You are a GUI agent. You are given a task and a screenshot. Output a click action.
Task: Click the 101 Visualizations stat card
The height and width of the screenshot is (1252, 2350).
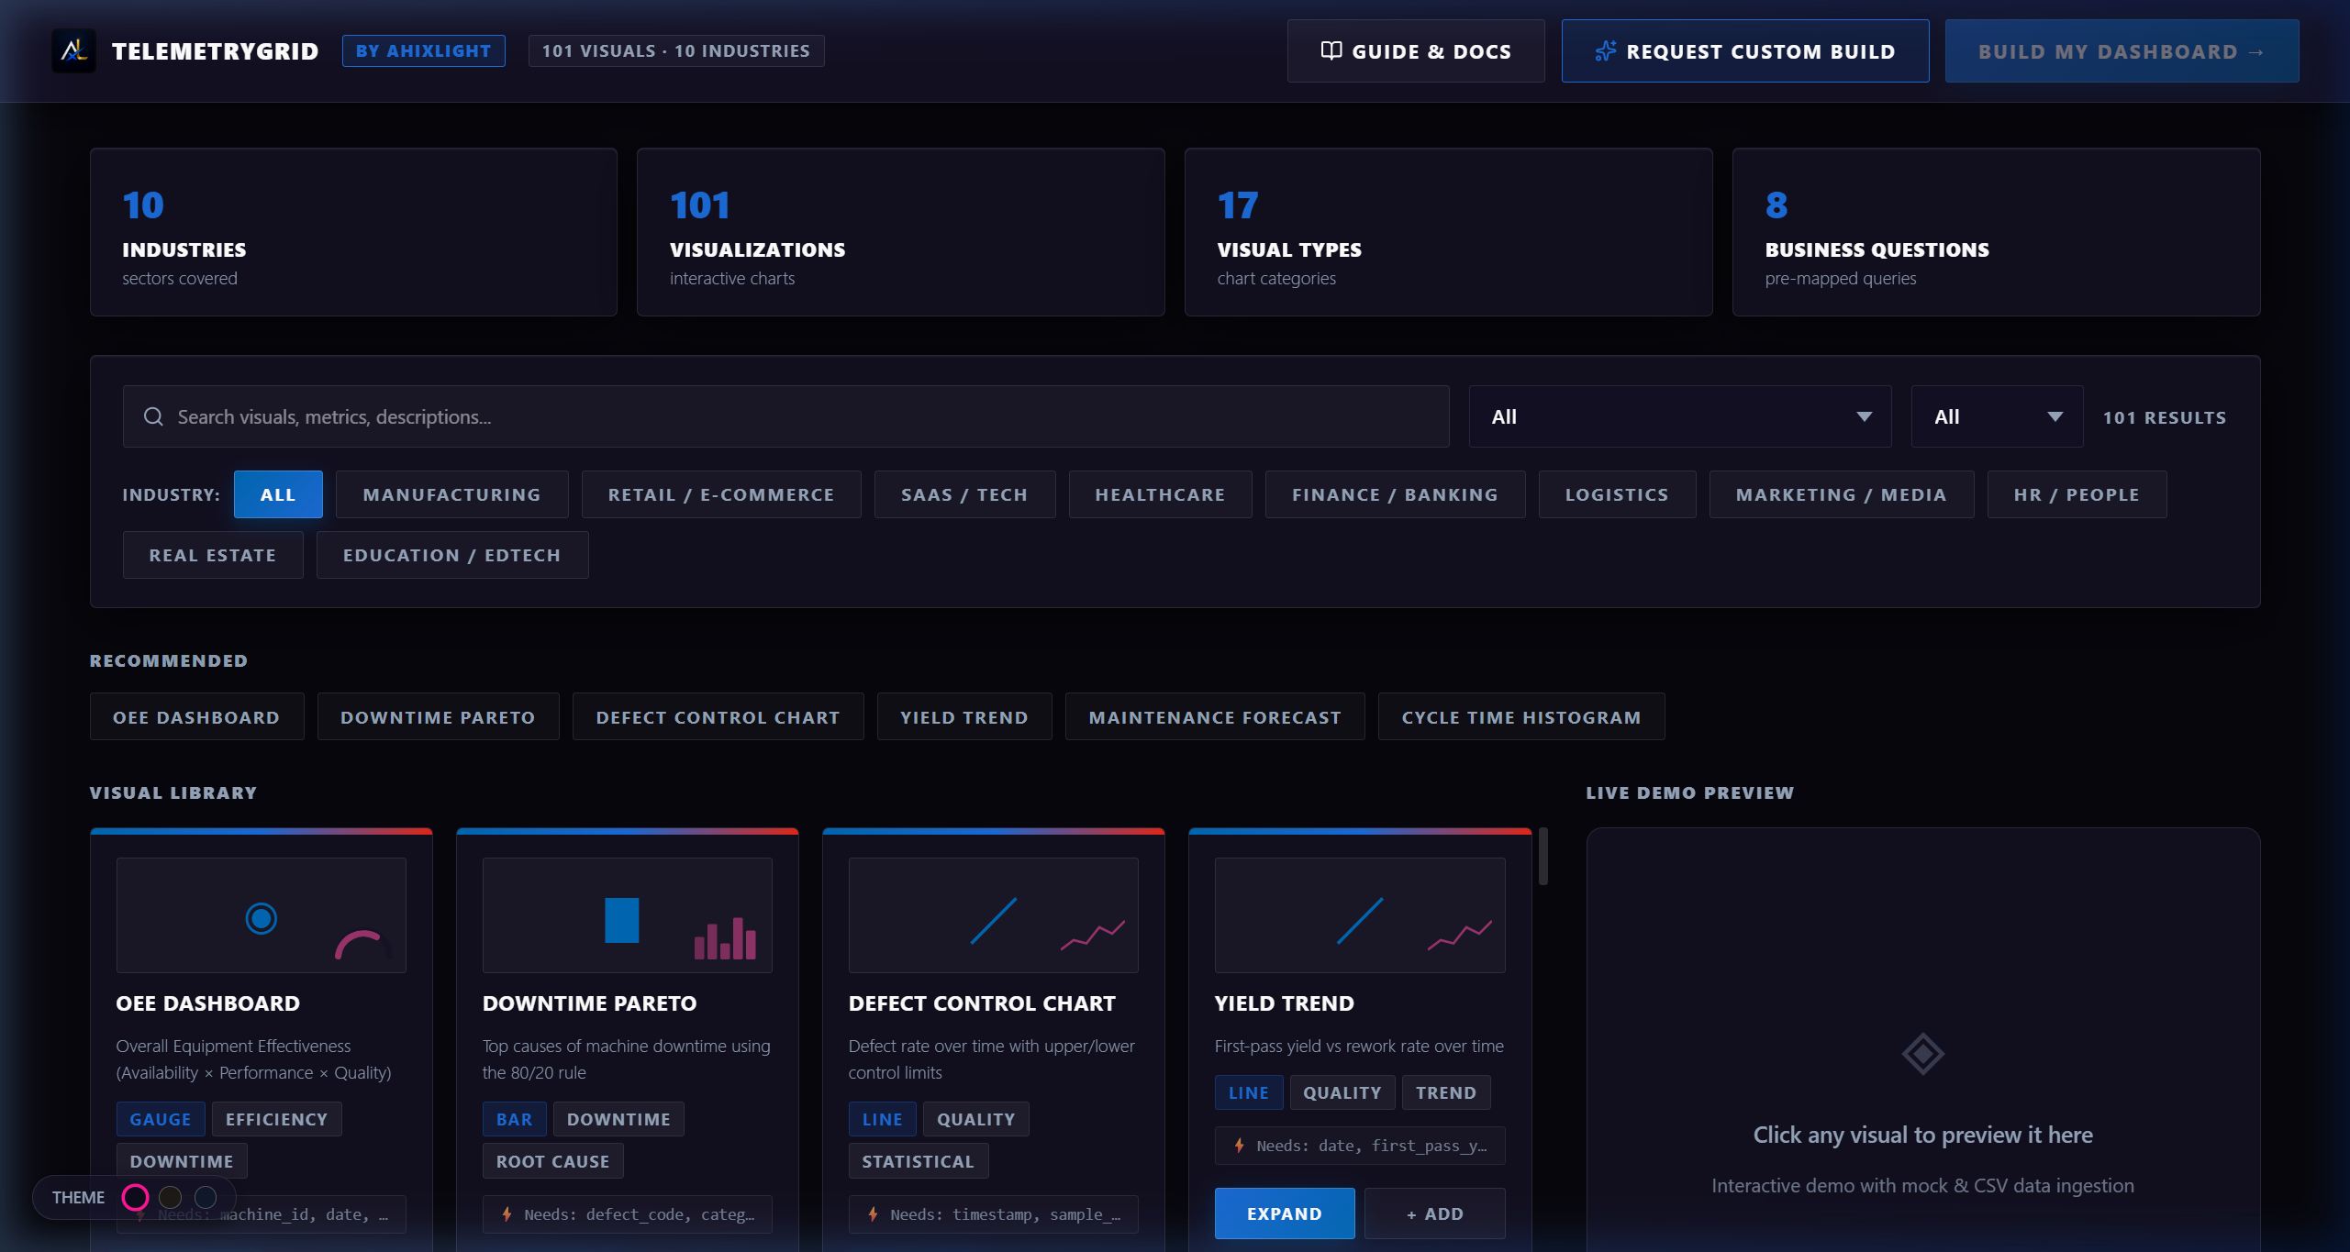tap(901, 232)
